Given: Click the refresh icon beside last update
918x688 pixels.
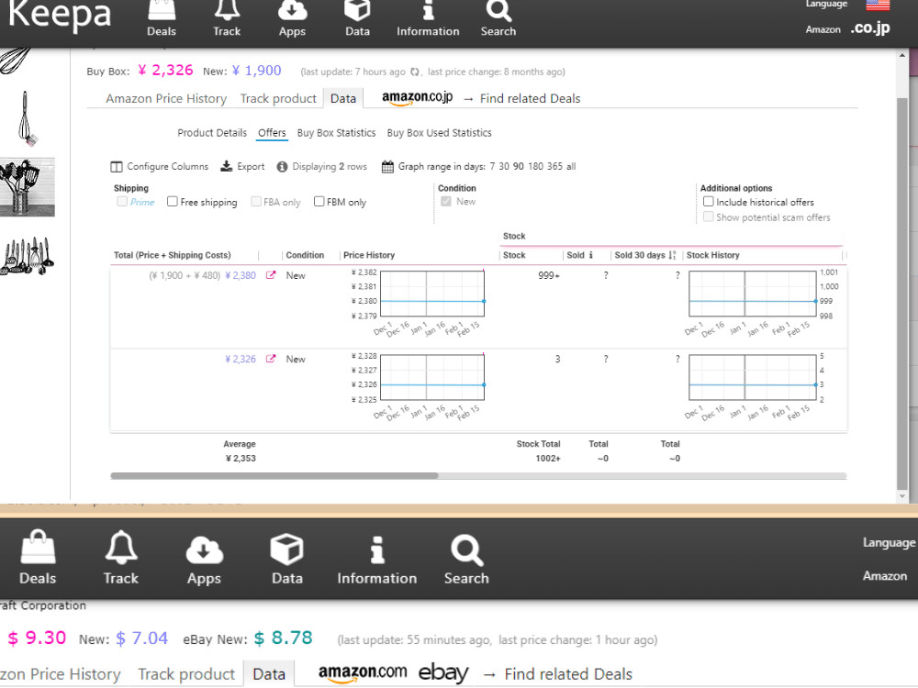Looking at the screenshot, I should (415, 72).
